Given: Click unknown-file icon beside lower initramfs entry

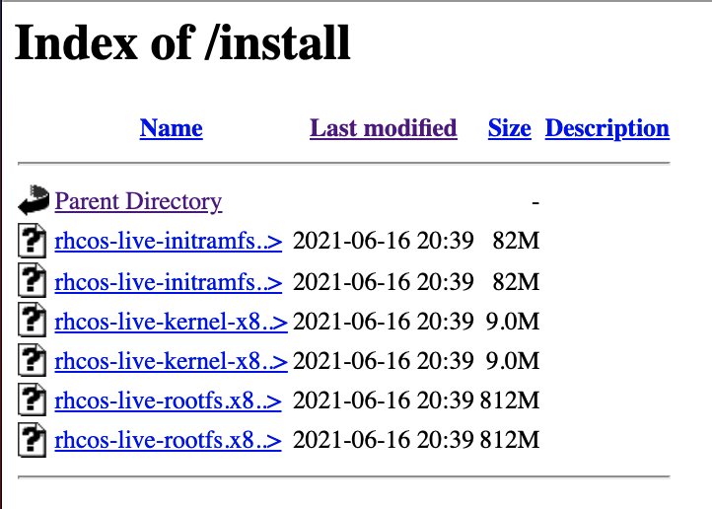Looking at the screenshot, I should (x=32, y=280).
